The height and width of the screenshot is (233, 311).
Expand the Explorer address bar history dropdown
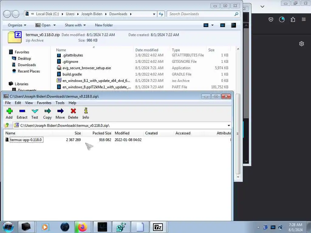tap(154, 14)
